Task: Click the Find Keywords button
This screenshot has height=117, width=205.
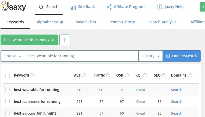Action: [182, 56]
